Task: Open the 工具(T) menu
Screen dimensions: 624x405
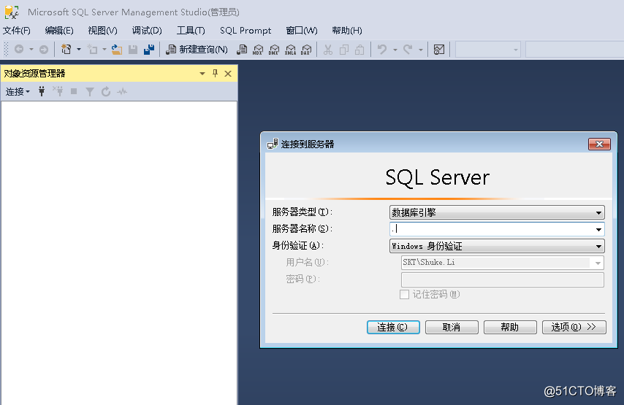Action: [191, 31]
